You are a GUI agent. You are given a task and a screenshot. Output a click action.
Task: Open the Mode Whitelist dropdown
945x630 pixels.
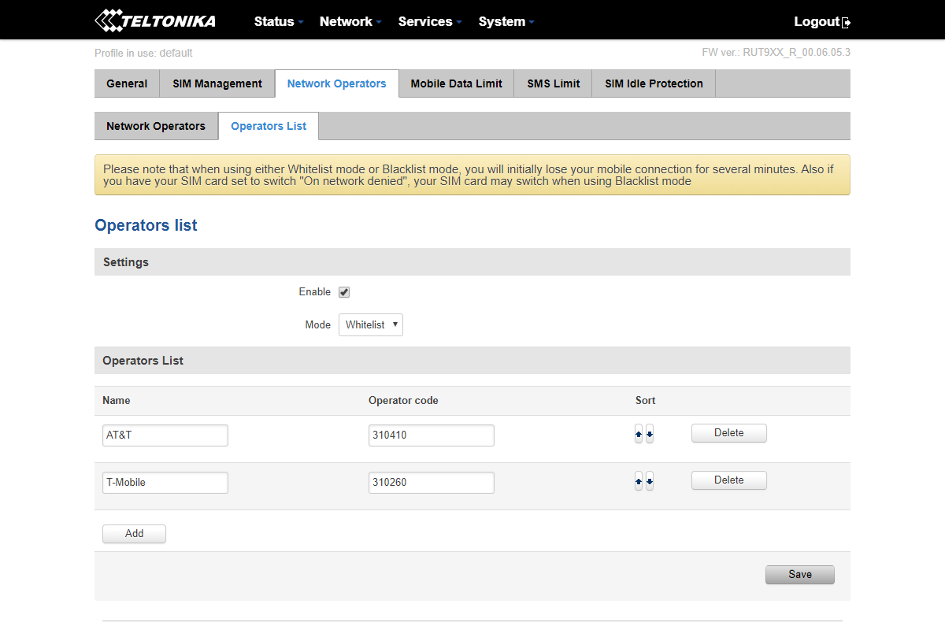coord(371,324)
